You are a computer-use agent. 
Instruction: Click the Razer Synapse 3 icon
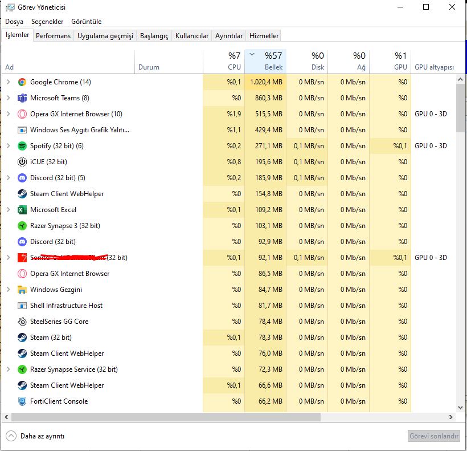point(22,226)
